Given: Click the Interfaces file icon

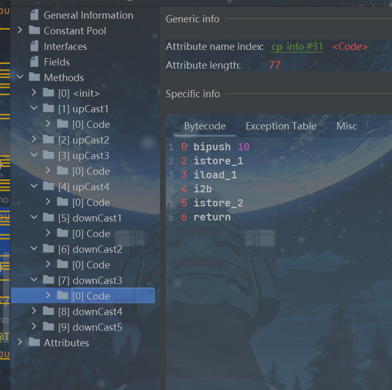Looking at the screenshot, I should point(34,46).
